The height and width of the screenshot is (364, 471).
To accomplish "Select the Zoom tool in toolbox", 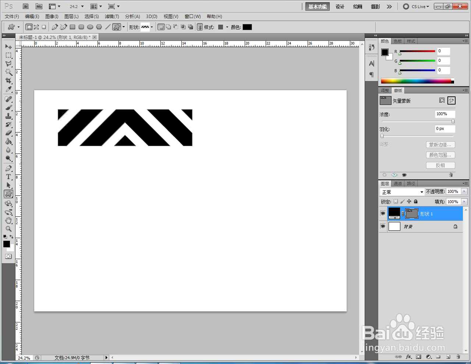I will 8,229.
